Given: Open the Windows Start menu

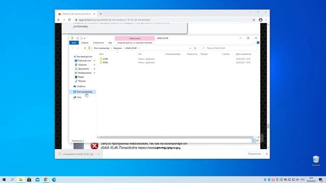Looking at the screenshot, I should pos(4,179).
